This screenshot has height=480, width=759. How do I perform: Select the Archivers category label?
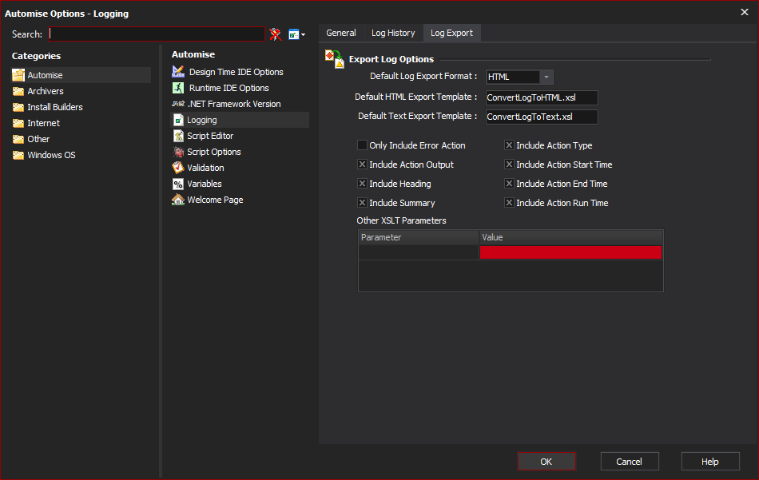pyautogui.click(x=46, y=91)
